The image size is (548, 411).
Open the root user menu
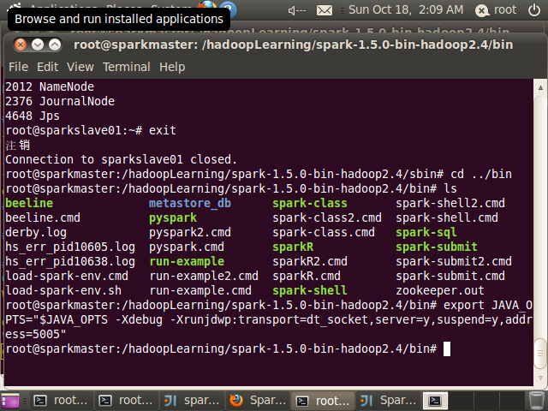point(496,10)
